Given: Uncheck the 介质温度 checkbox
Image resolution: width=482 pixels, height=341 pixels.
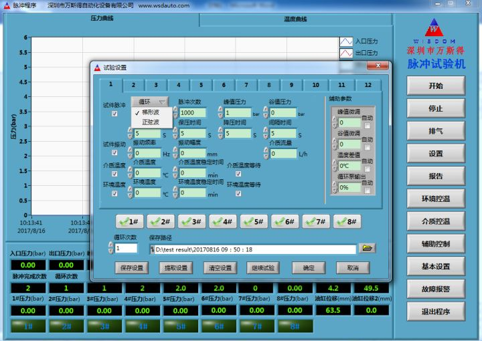Looking at the screenshot, I should click(114, 174).
